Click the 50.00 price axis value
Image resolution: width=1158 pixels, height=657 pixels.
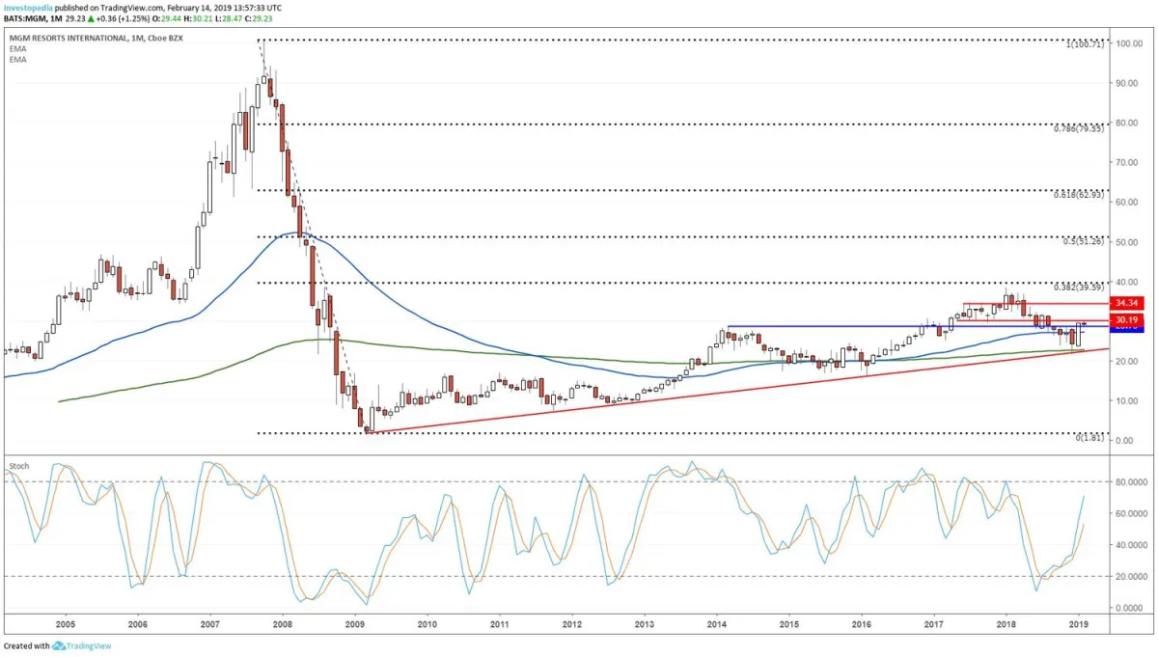(1129, 241)
